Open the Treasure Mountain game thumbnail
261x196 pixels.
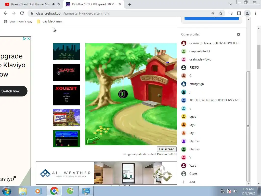pyautogui.click(x=67, y=118)
